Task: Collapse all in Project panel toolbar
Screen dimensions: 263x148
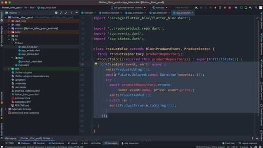Action: point(66,13)
